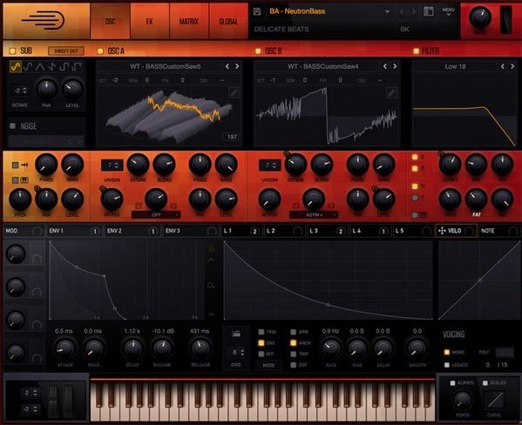Load the next preset with right arrow

[x=414, y=11]
